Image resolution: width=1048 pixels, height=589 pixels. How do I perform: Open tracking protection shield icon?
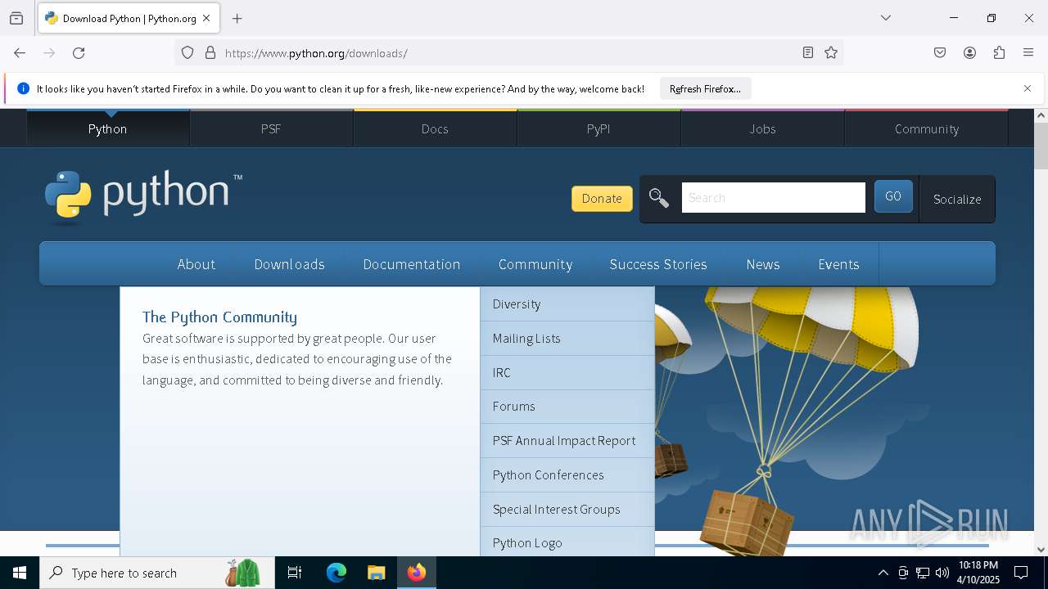(x=187, y=53)
